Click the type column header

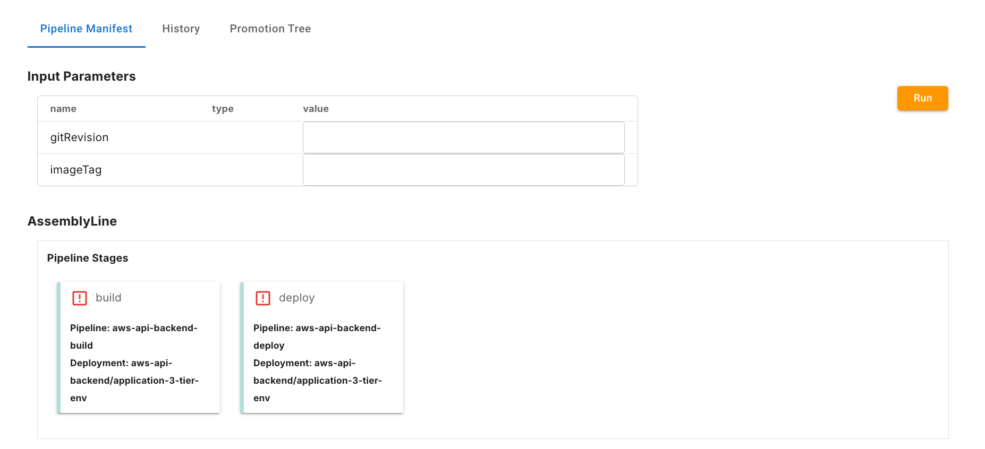pos(223,109)
